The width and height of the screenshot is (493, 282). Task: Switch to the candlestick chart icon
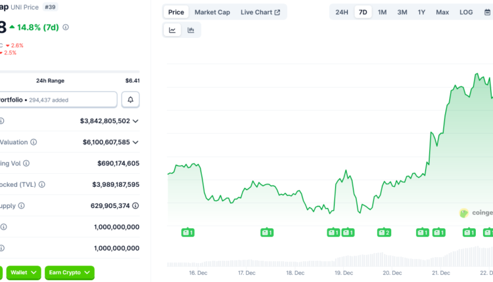click(191, 30)
